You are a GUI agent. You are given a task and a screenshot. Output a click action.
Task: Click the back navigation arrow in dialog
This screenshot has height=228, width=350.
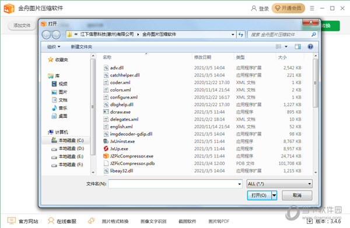[46, 34]
